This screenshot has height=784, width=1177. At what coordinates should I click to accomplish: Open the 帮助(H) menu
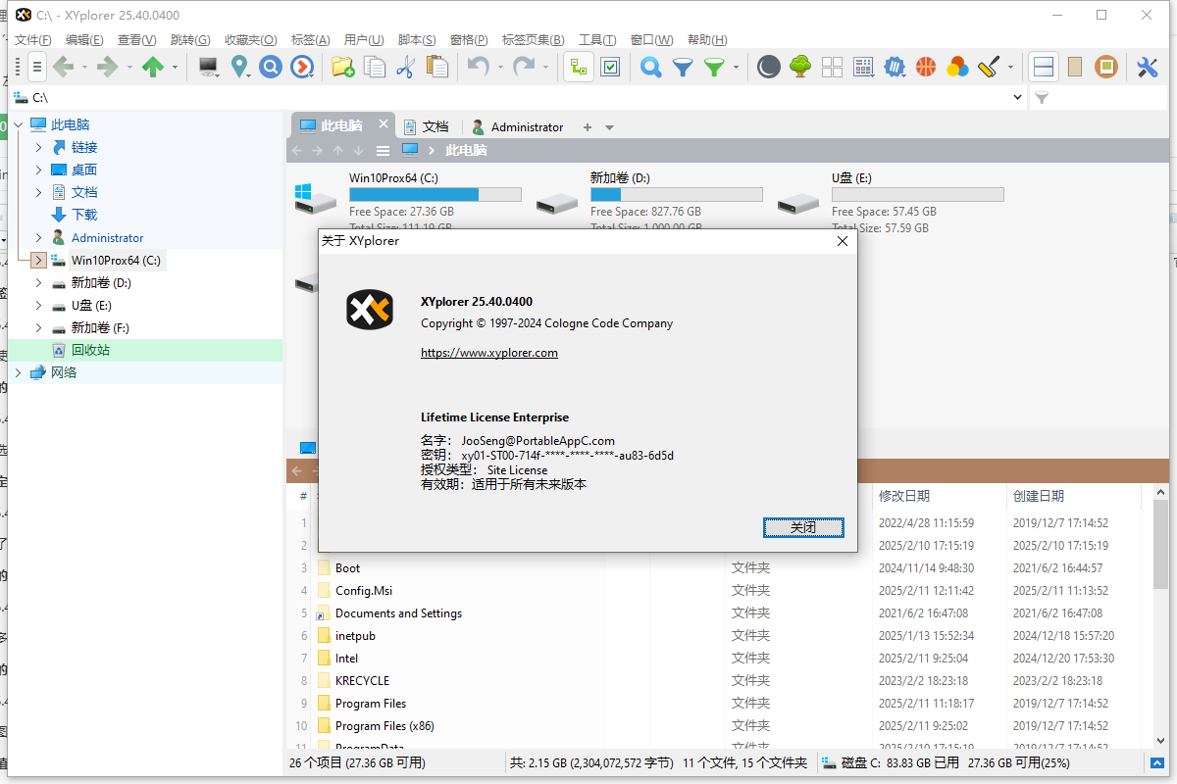click(x=707, y=40)
